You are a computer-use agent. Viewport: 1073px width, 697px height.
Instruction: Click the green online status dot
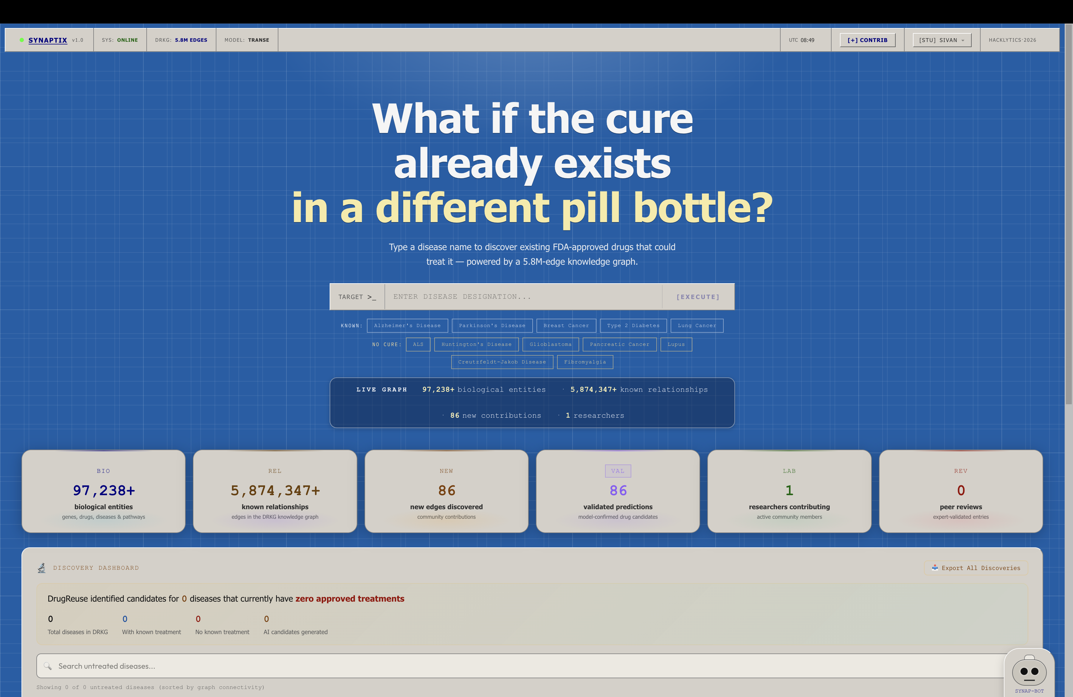pos(22,40)
